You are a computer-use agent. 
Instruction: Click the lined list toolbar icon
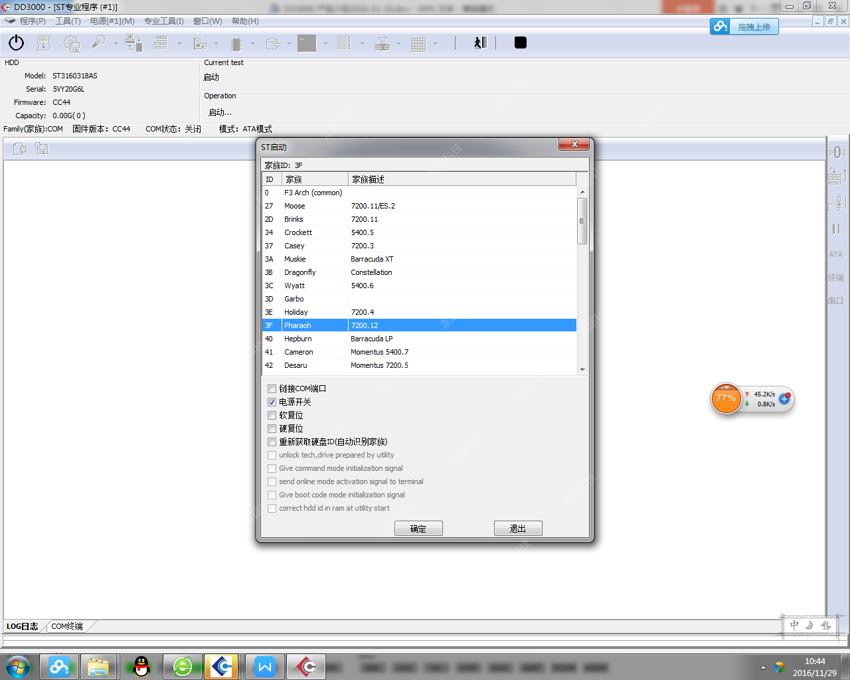pyautogui.click(x=343, y=43)
